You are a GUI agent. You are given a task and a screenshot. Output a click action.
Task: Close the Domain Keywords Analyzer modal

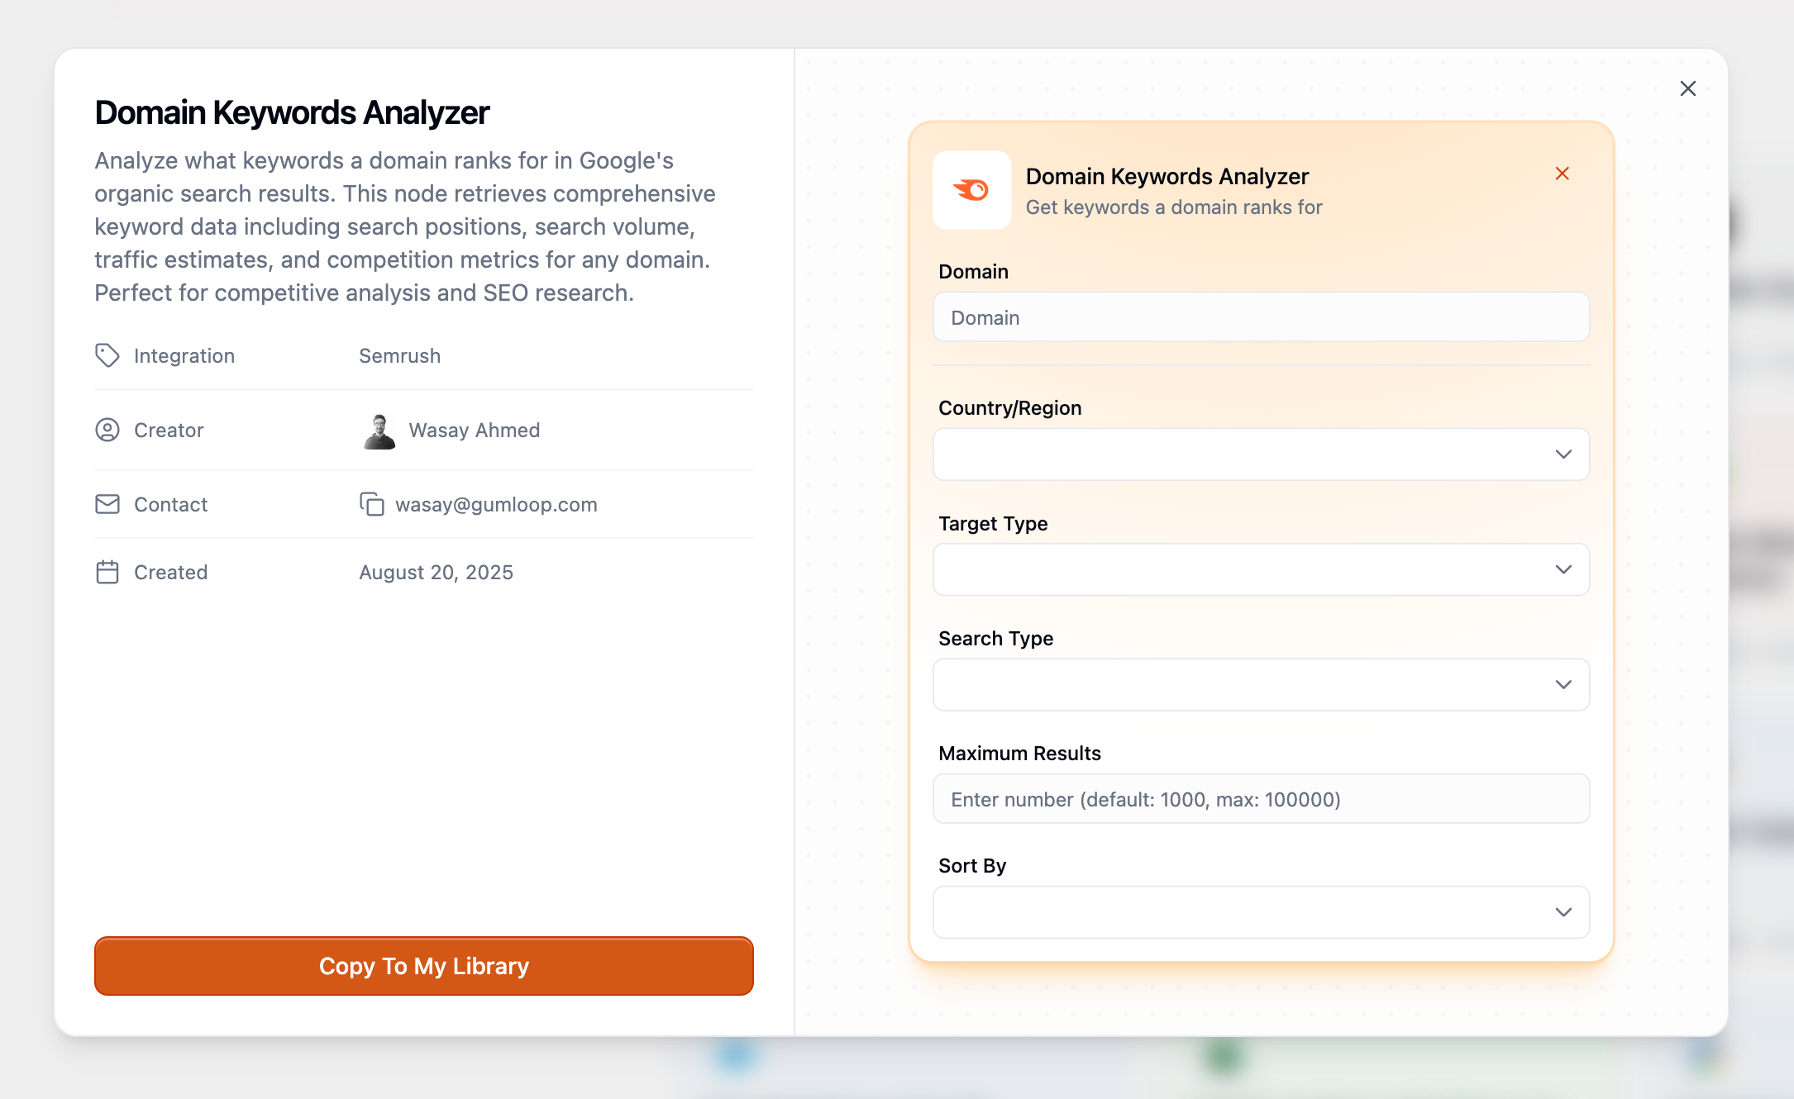point(1687,88)
